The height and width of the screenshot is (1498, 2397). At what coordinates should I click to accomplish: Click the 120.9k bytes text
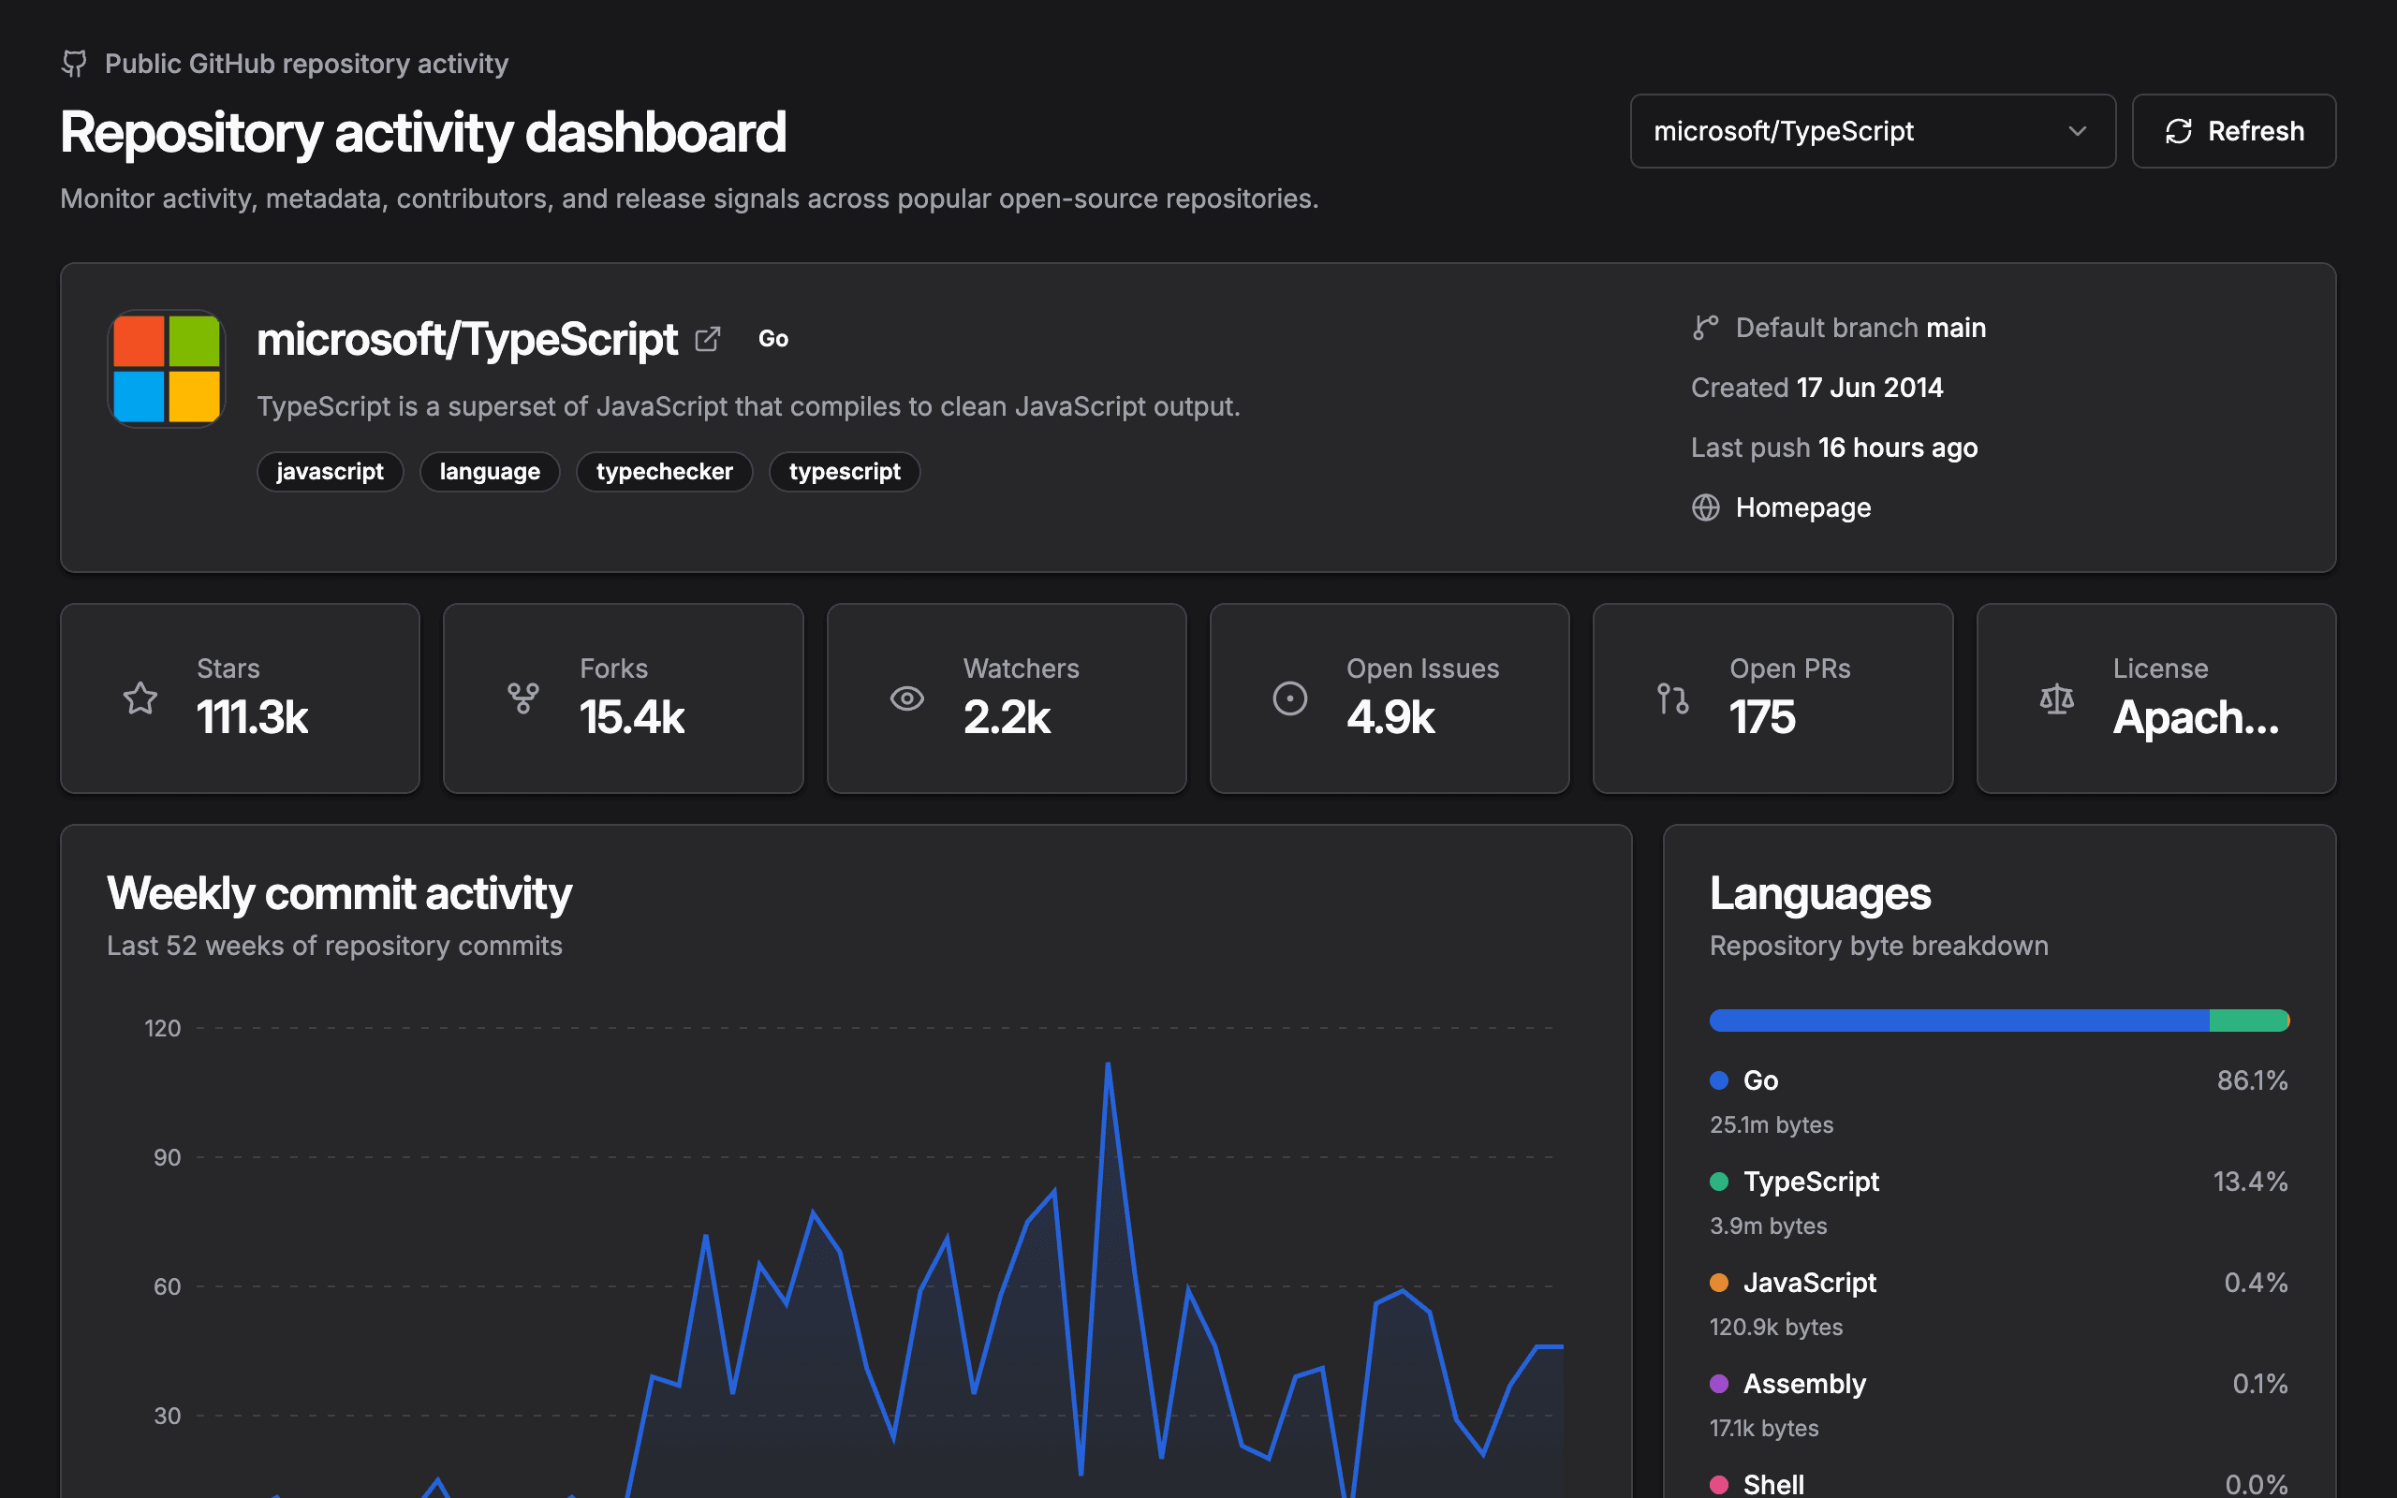coord(1776,1327)
